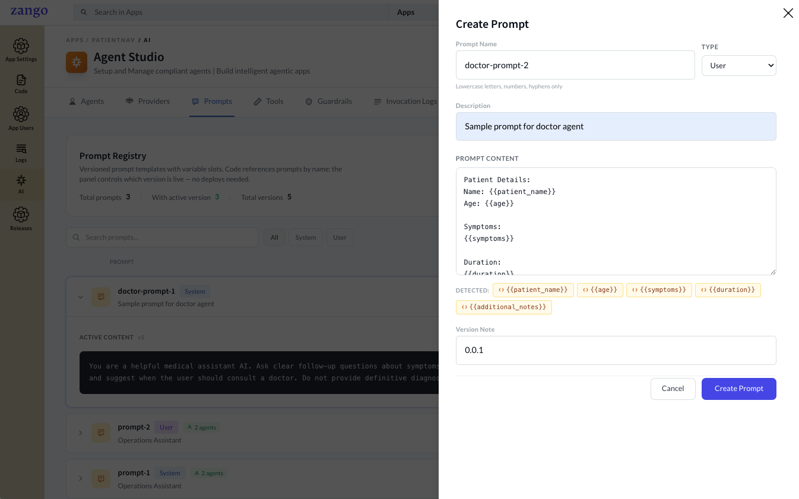Click the {{age}} detected variable chip

[600, 290]
